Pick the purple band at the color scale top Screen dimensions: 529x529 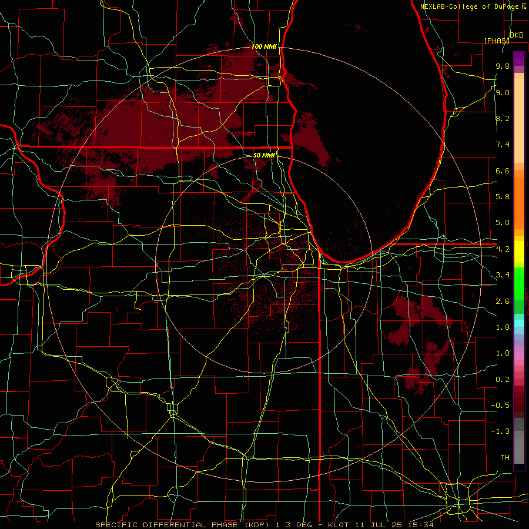pos(519,59)
